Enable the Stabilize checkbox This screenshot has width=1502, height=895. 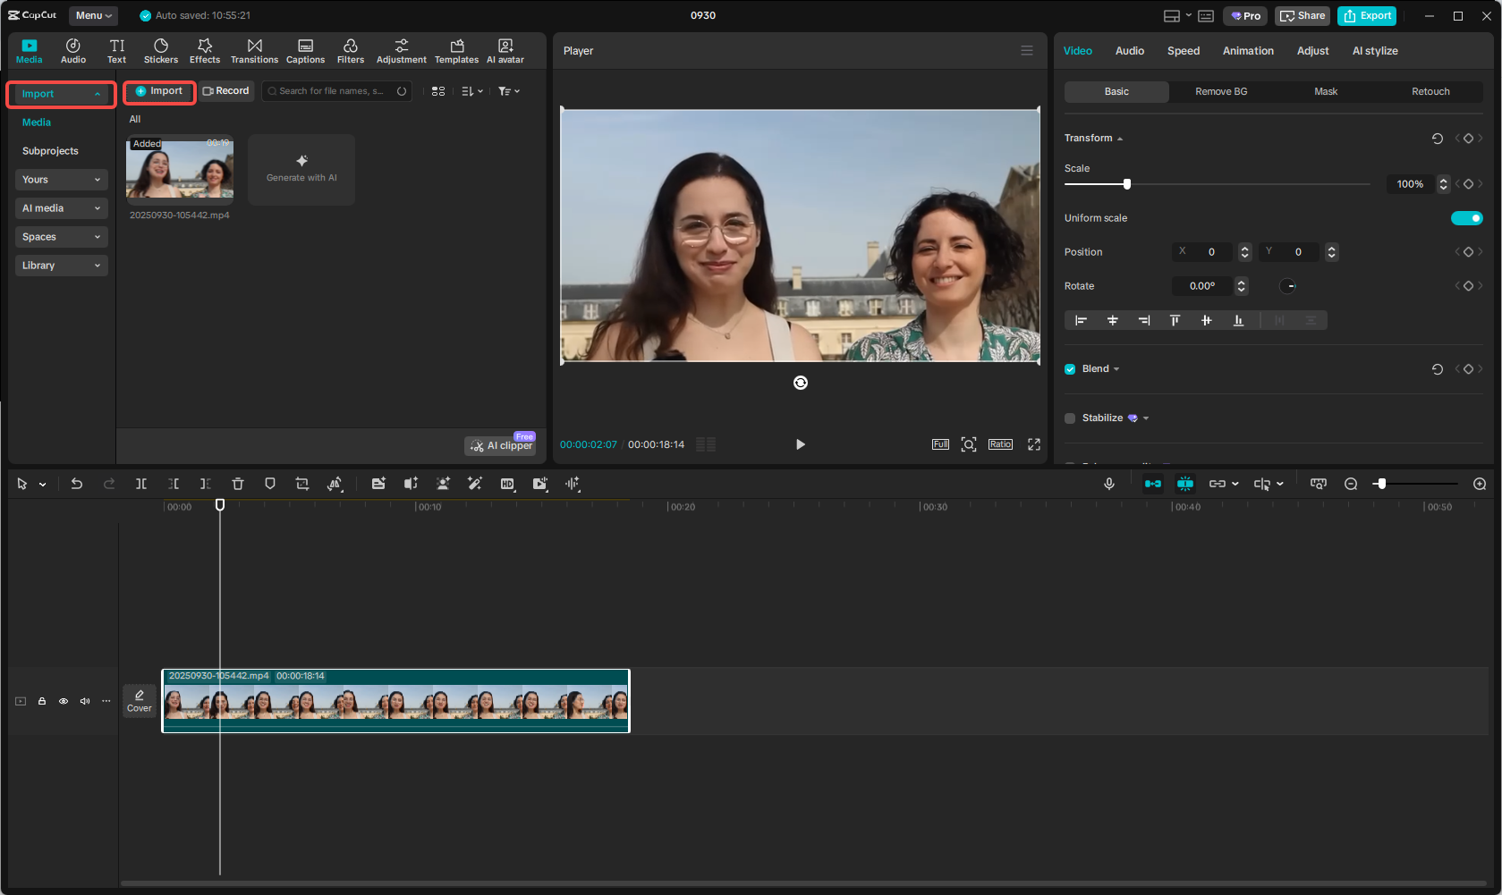click(1070, 418)
